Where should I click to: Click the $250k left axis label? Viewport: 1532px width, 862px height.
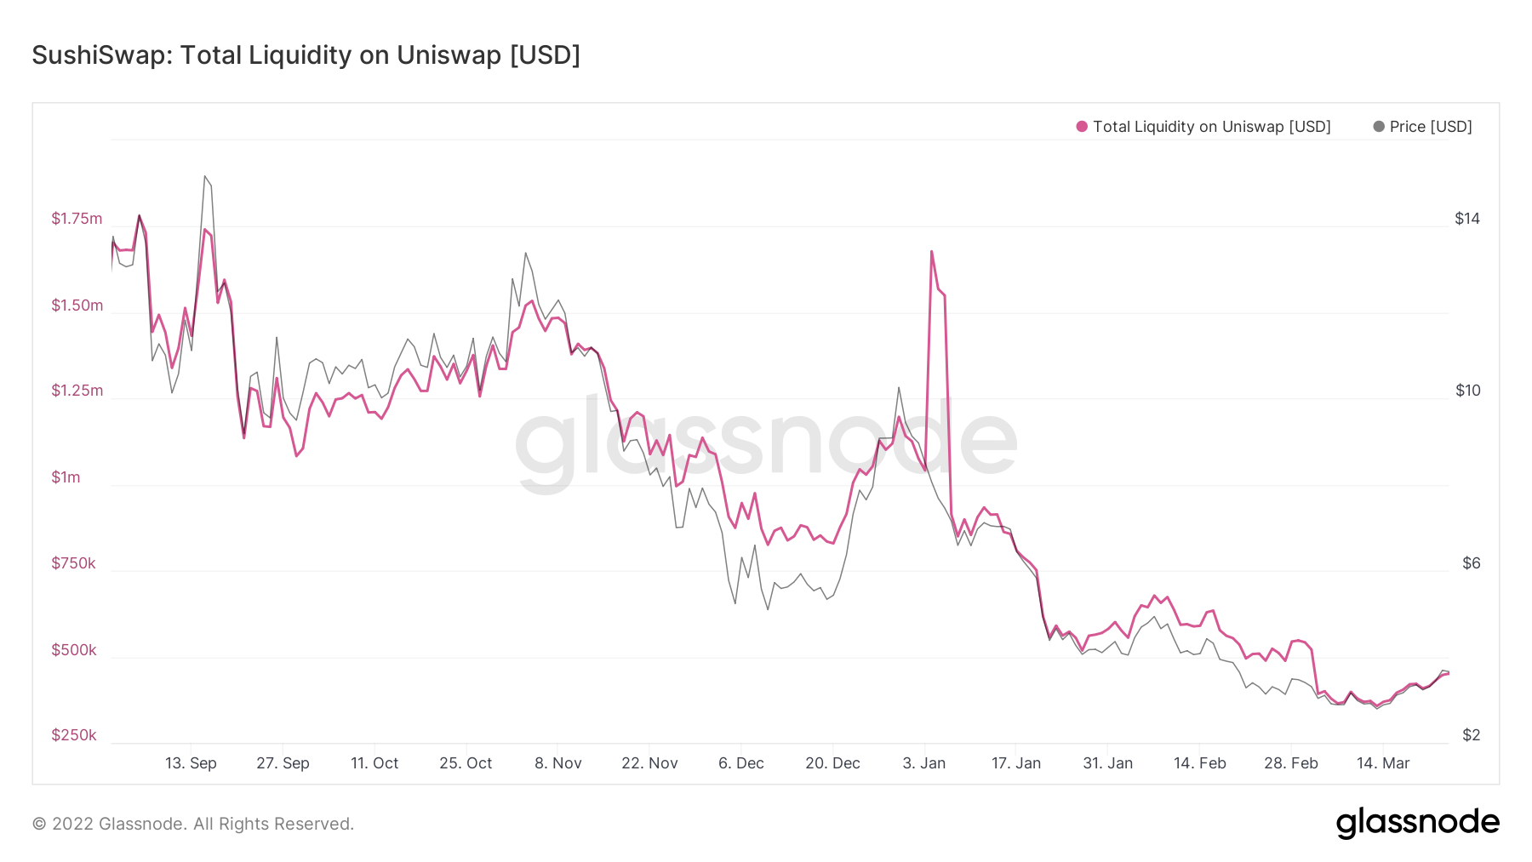74,735
